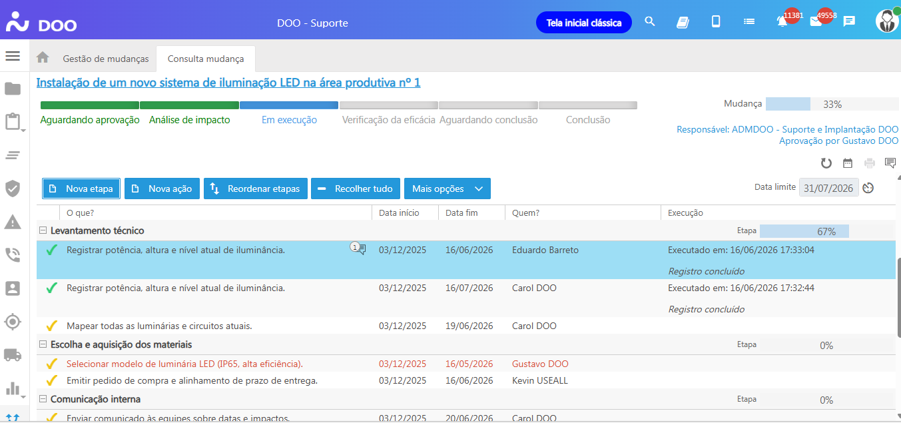Collapse the Levantamento técnico stage

click(43, 230)
